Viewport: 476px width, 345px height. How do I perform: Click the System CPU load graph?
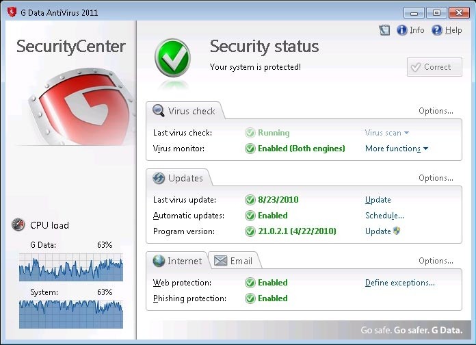(71, 314)
